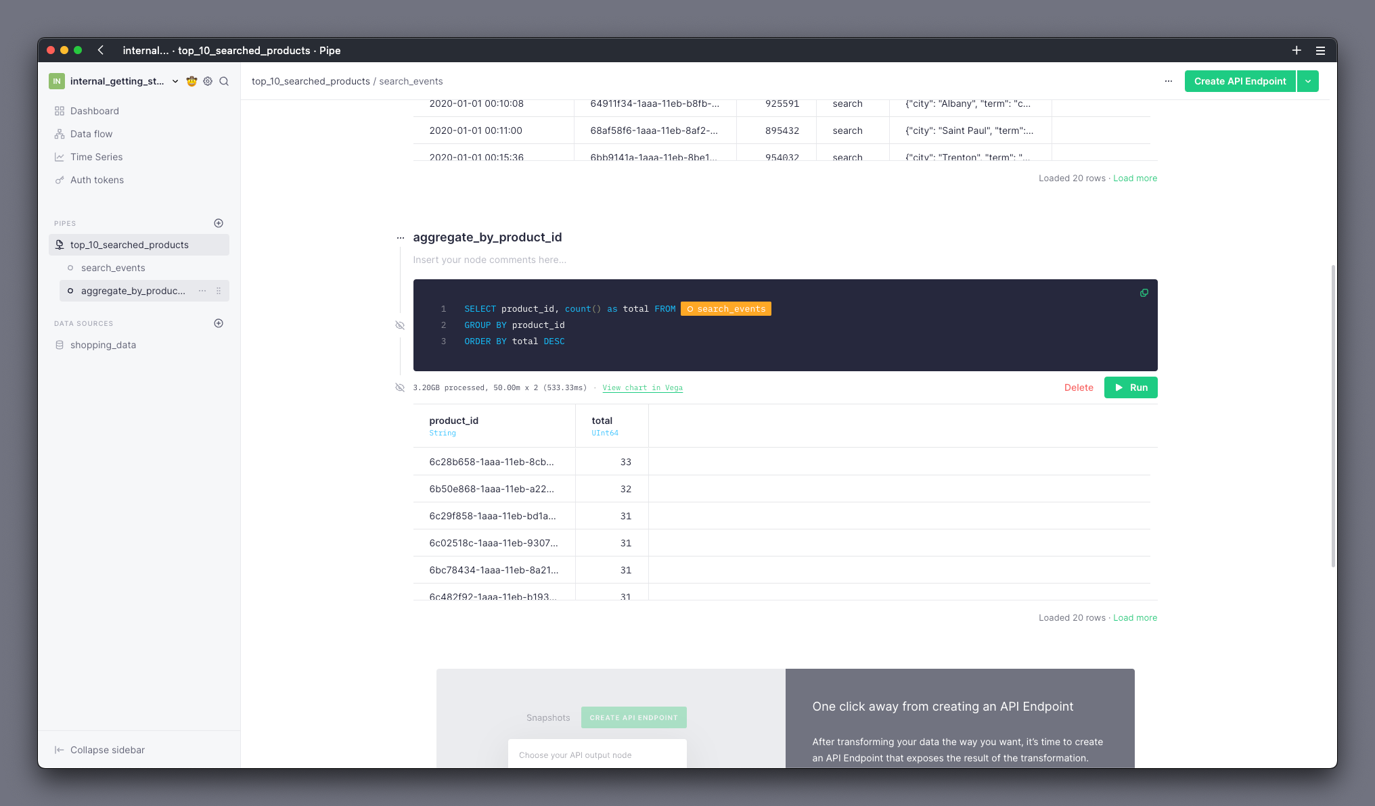
Task: Open workspace settings gear icon
Action: (x=208, y=81)
